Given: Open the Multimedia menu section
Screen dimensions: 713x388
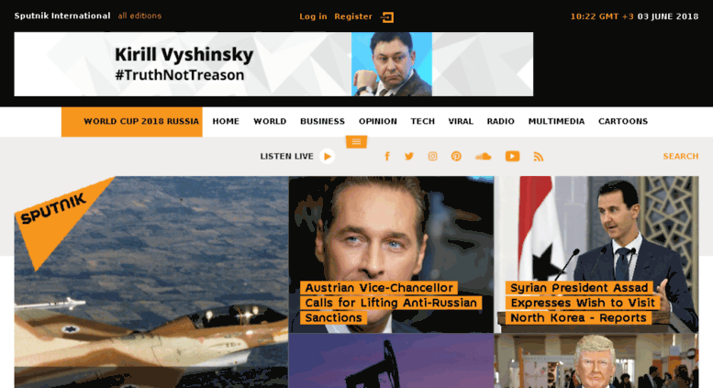Looking at the screenshot, I should coord(556,121).
